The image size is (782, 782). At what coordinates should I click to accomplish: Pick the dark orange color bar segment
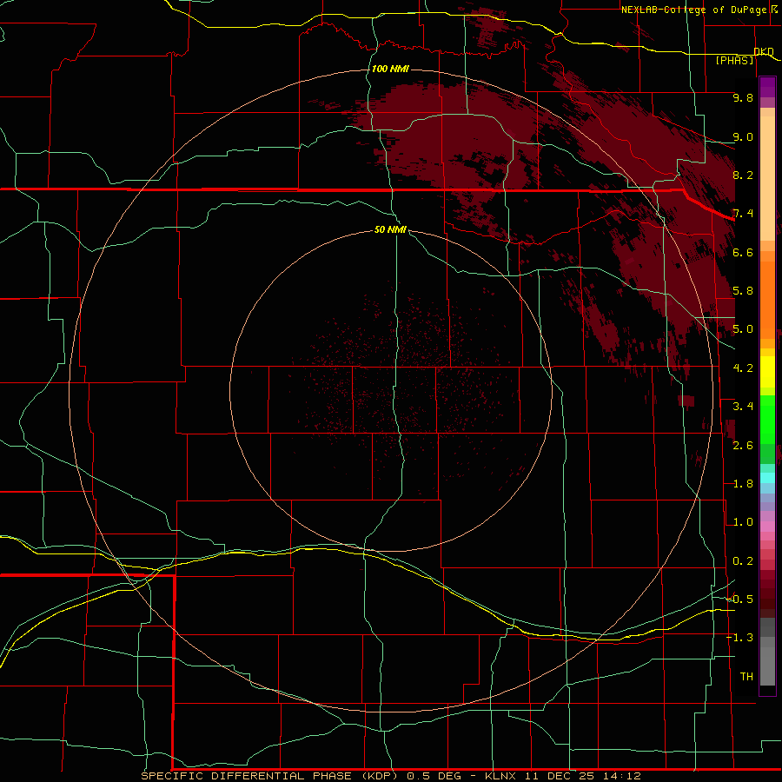[767, 300]
